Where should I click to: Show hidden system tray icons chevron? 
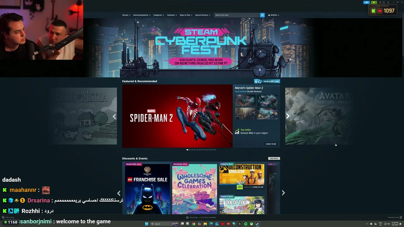(367, 224)
